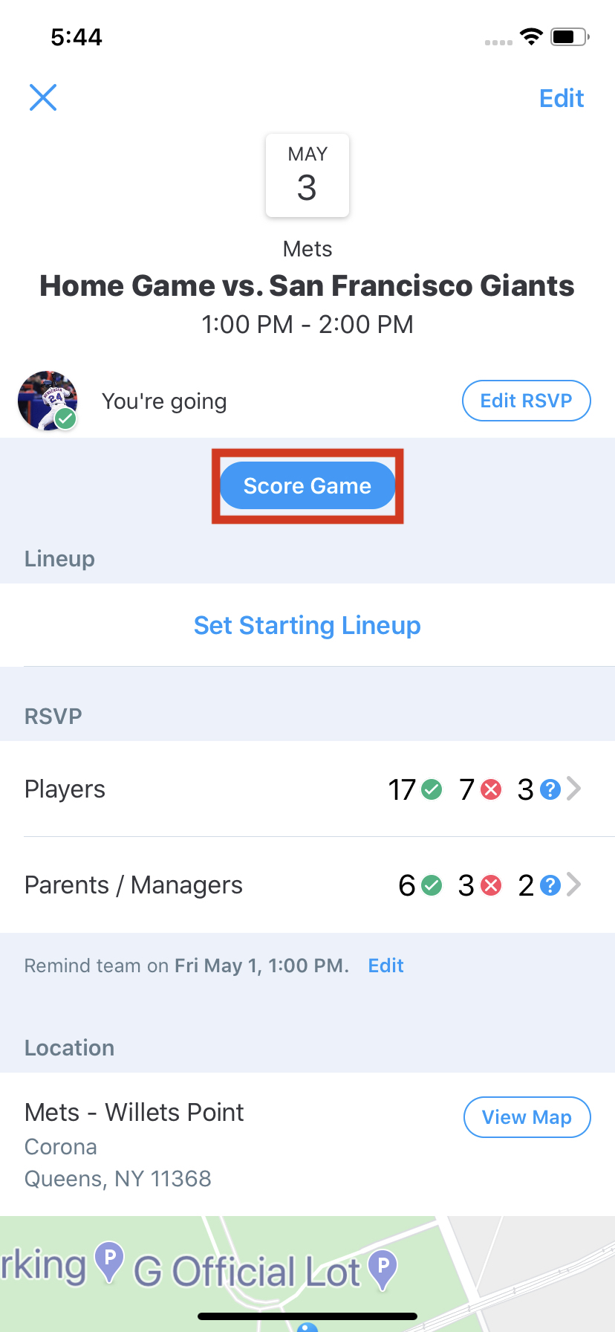The width and height of the screenshot is (615, 1332).
Task: Start scoring with the Score Game button
Action: click(x=307, y=485)
